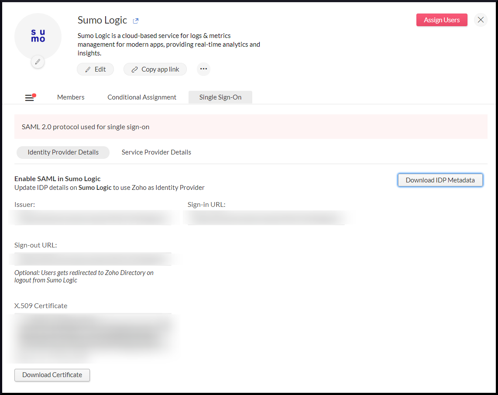The image size is (498, 395).
Task: Click the X.509 Certificate text box
Action: [93, 338]
